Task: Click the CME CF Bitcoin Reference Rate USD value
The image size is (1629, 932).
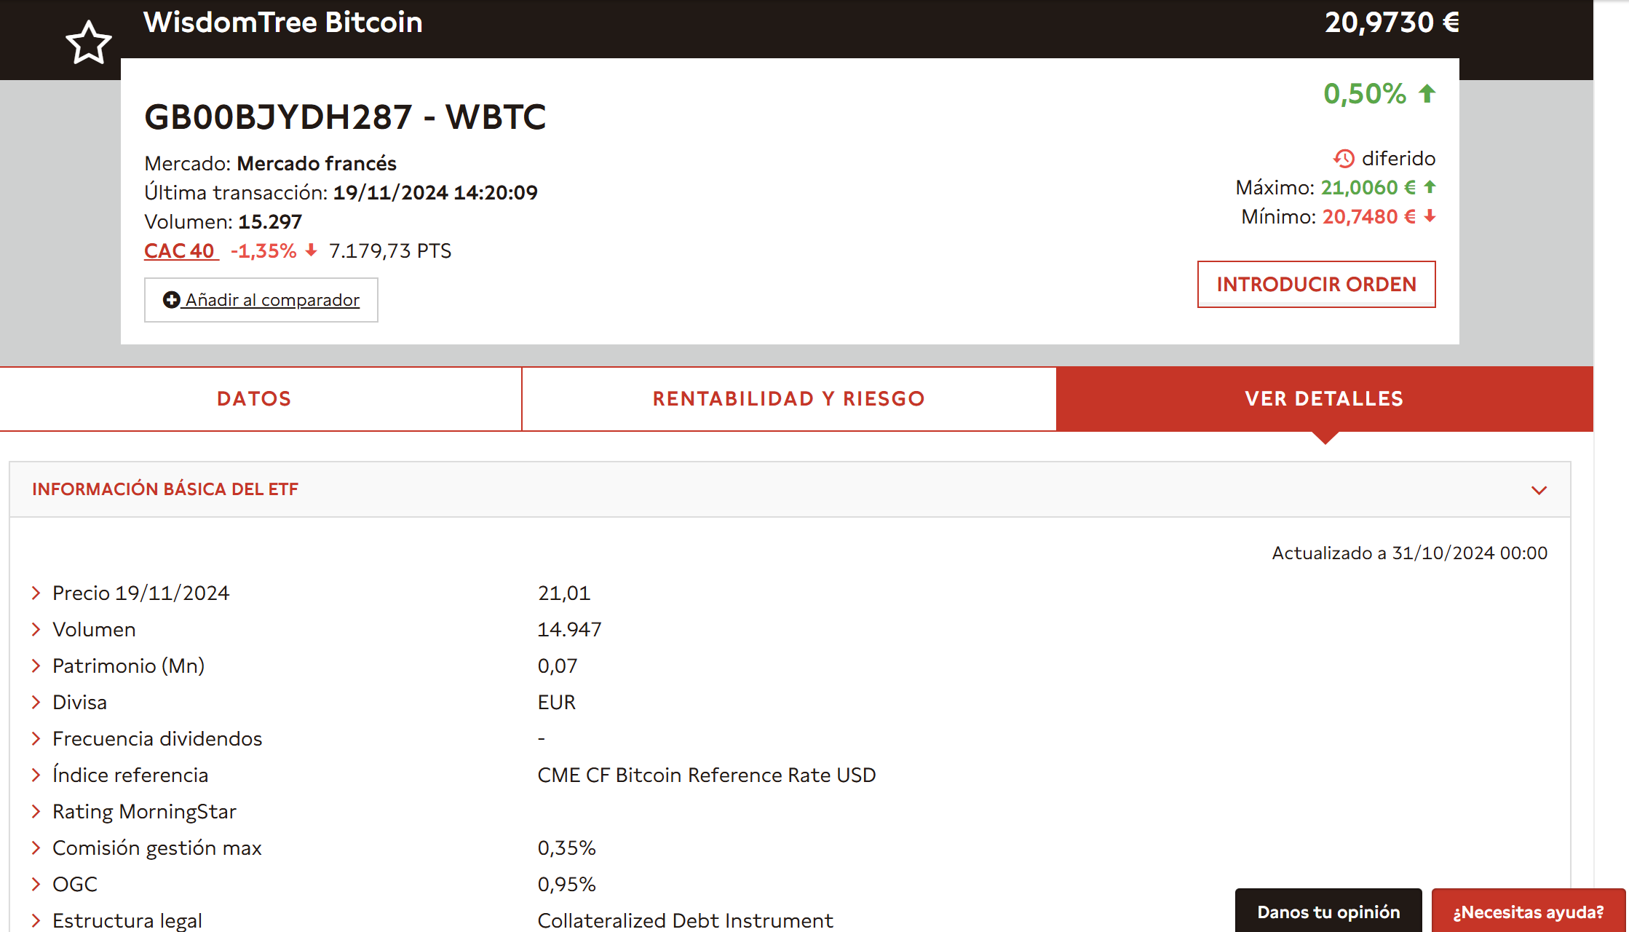Action: click(x=707, y=775)
